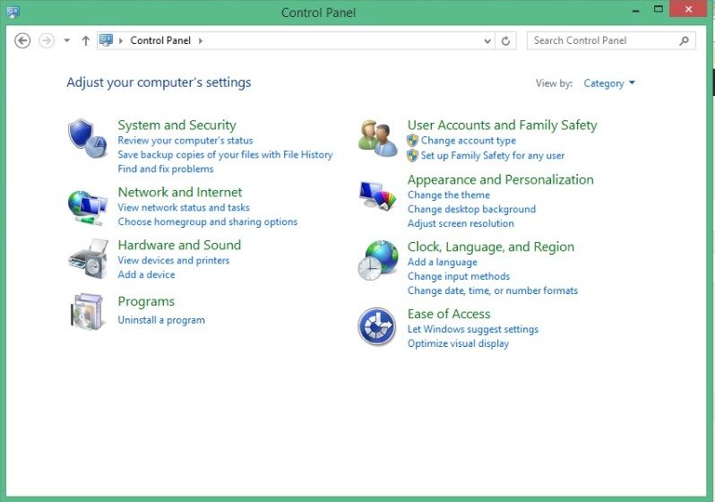
Task: Open the Clock, Language, and Region globe icon
Action: point(378,260)
